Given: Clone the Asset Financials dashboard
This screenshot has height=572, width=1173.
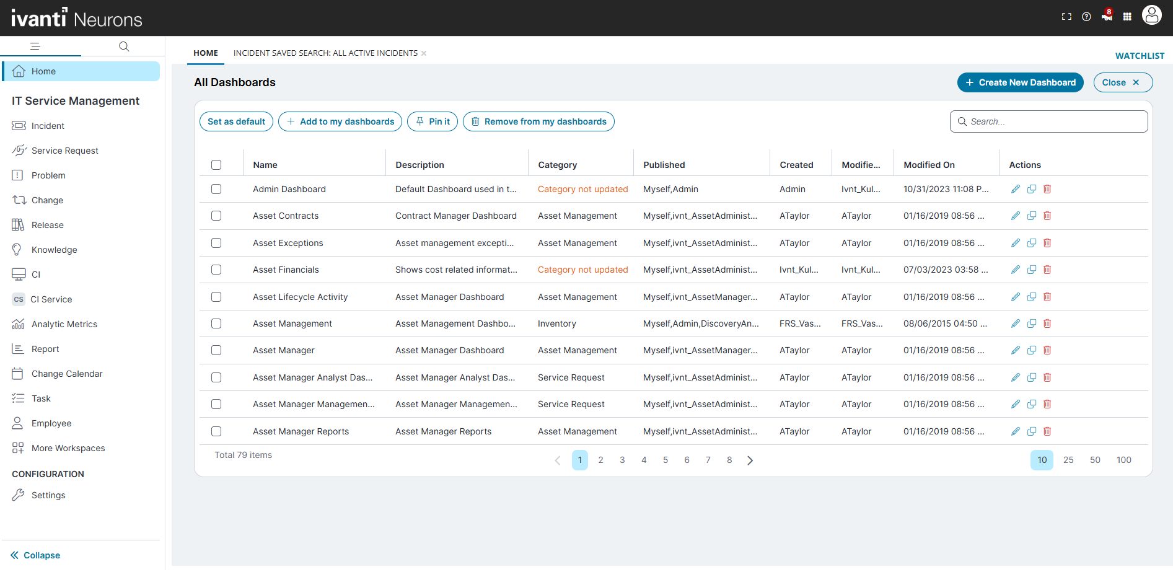Looking at the screenshot, I should pyautogui.click(x=1031, y=270).
